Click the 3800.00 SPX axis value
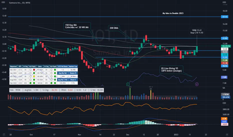This screenshot has height=137, width=233. [x=226, y=109]
